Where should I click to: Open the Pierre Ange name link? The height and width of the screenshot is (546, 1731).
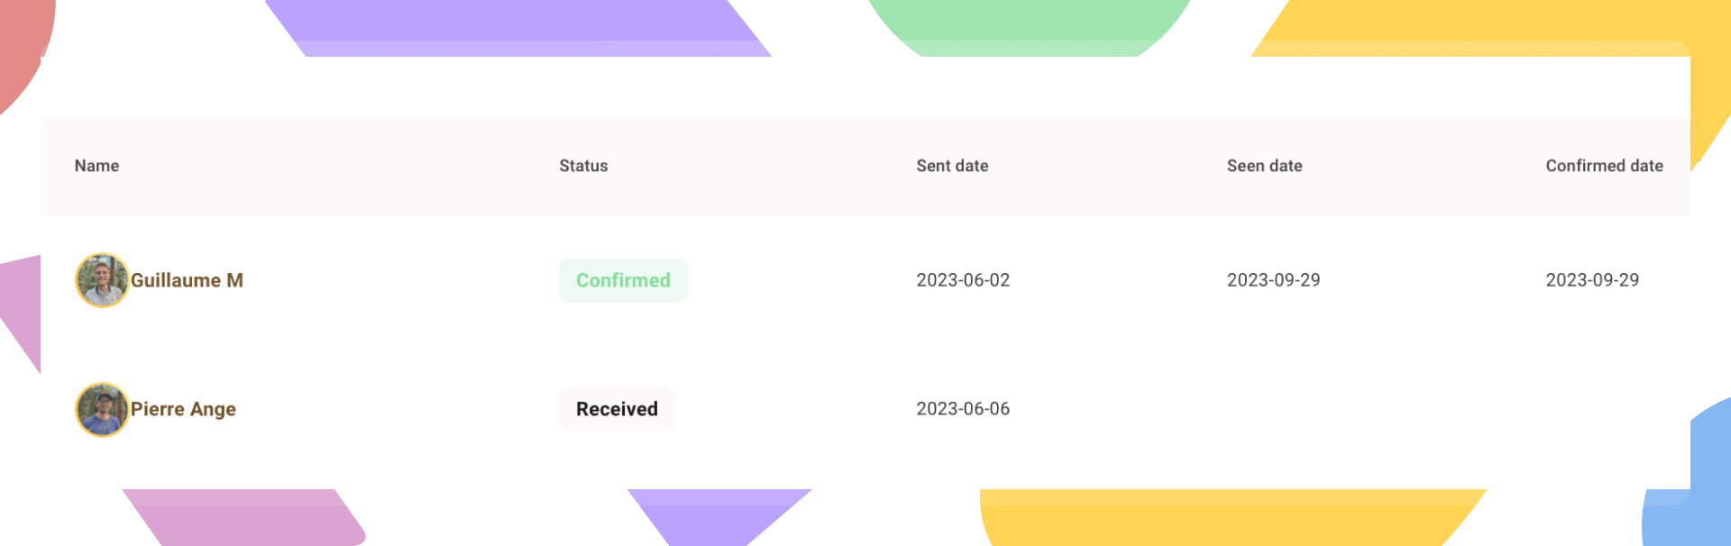click(x=183, y=409)
